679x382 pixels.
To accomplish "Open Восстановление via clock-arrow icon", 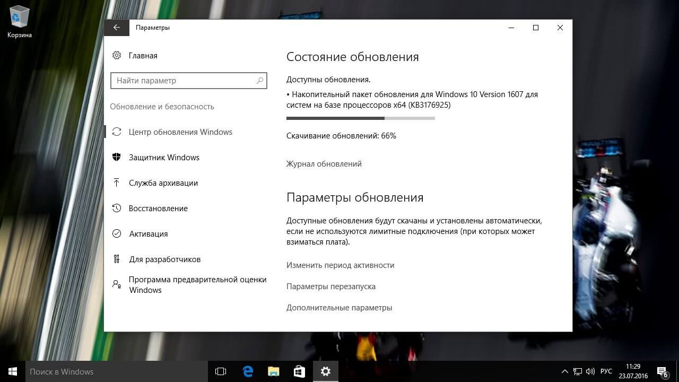I will (x=117, y=208).
